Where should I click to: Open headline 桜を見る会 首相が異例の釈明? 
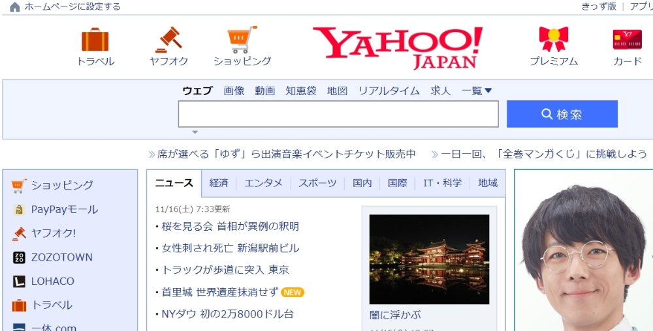coord(230,226)
